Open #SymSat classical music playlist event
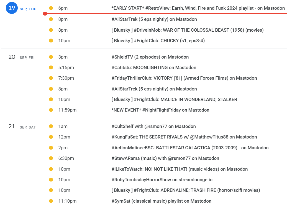The width and height of the screenshot is (287, 209). coord(162,201)
